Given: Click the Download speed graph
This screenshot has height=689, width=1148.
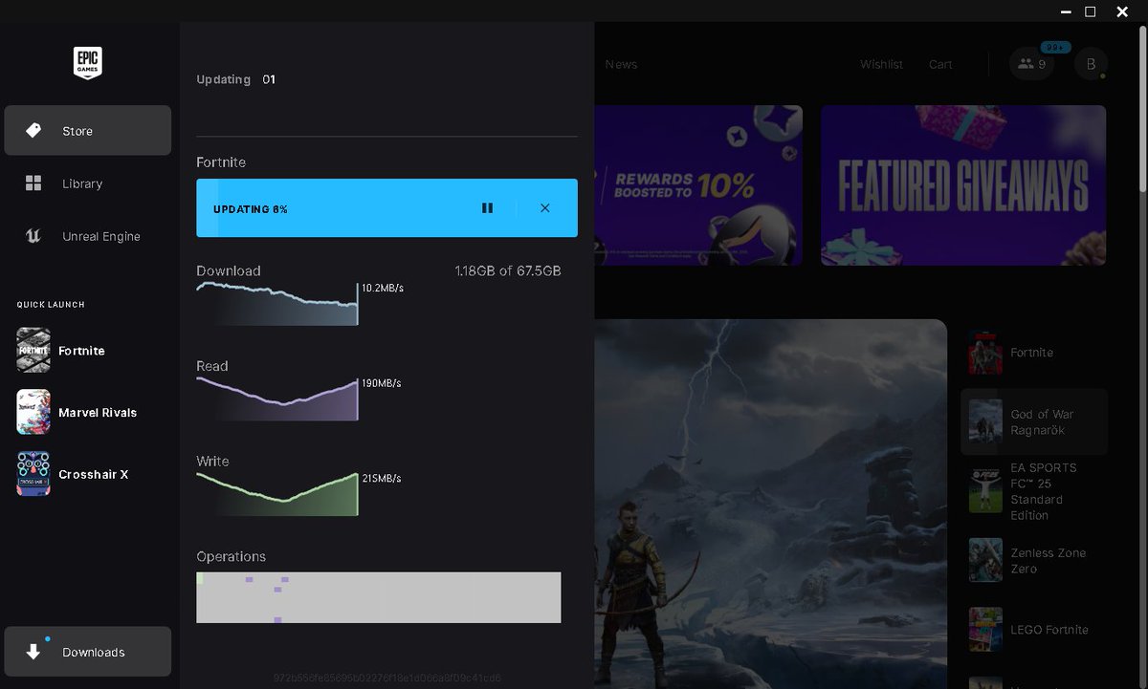Looking at the screenshot, I should coord(277,304).
